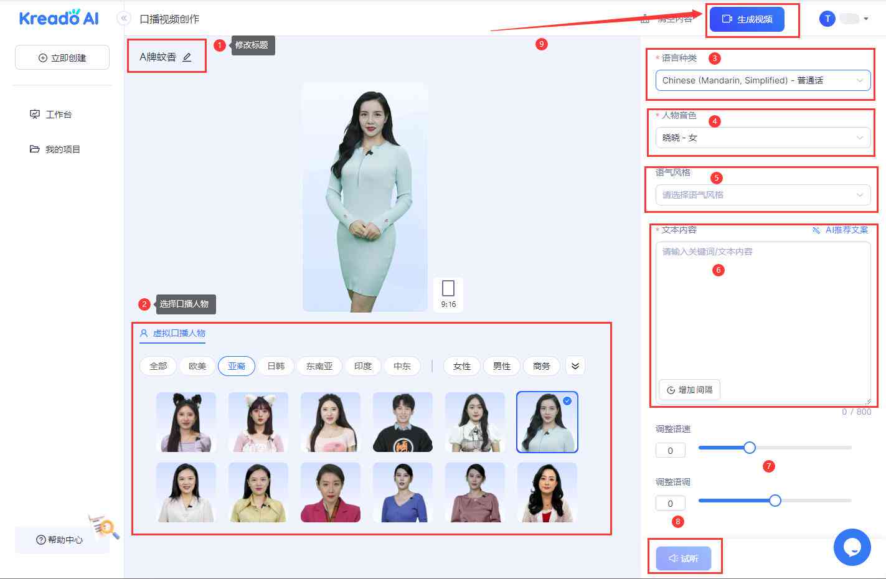Adjust the 调整语调 pitch slider handle

(x=775, y=501)
